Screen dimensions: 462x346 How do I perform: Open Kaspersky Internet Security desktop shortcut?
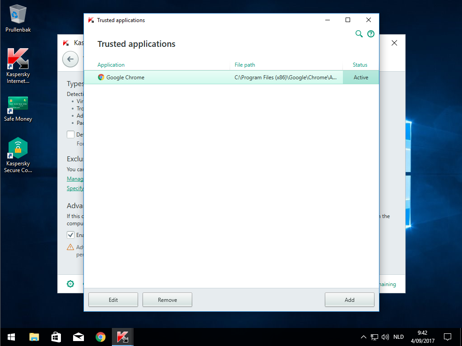(x=18, y=66)
